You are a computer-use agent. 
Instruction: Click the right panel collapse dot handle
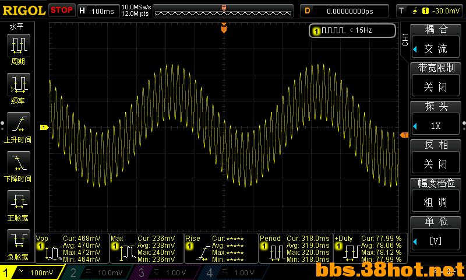coord(464,123)
